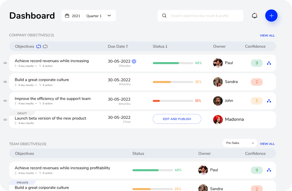292x191 pixels.
Task: Click the gray repeat icon beside Objectives header
Action: [45, 46]
